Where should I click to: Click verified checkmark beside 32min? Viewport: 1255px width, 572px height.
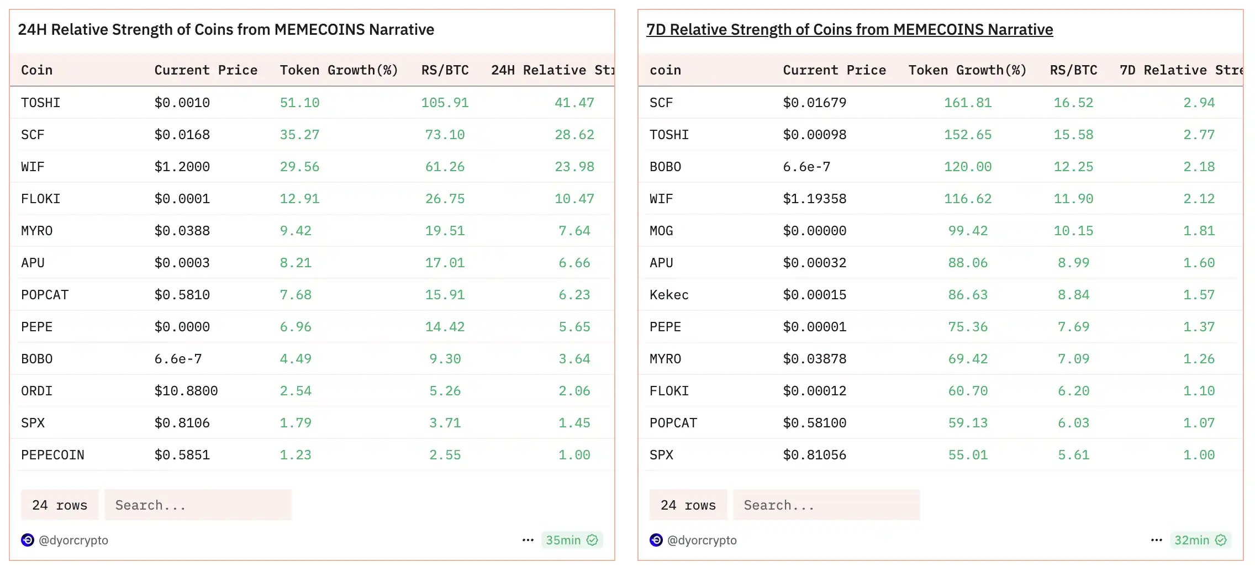pyautogui.click(x=1221, y=540)
